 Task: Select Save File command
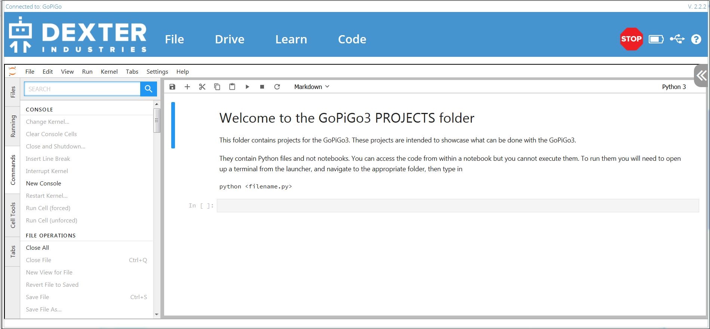click(x=87, y=297)
